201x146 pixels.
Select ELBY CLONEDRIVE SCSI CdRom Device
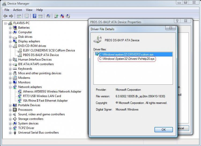49,50
